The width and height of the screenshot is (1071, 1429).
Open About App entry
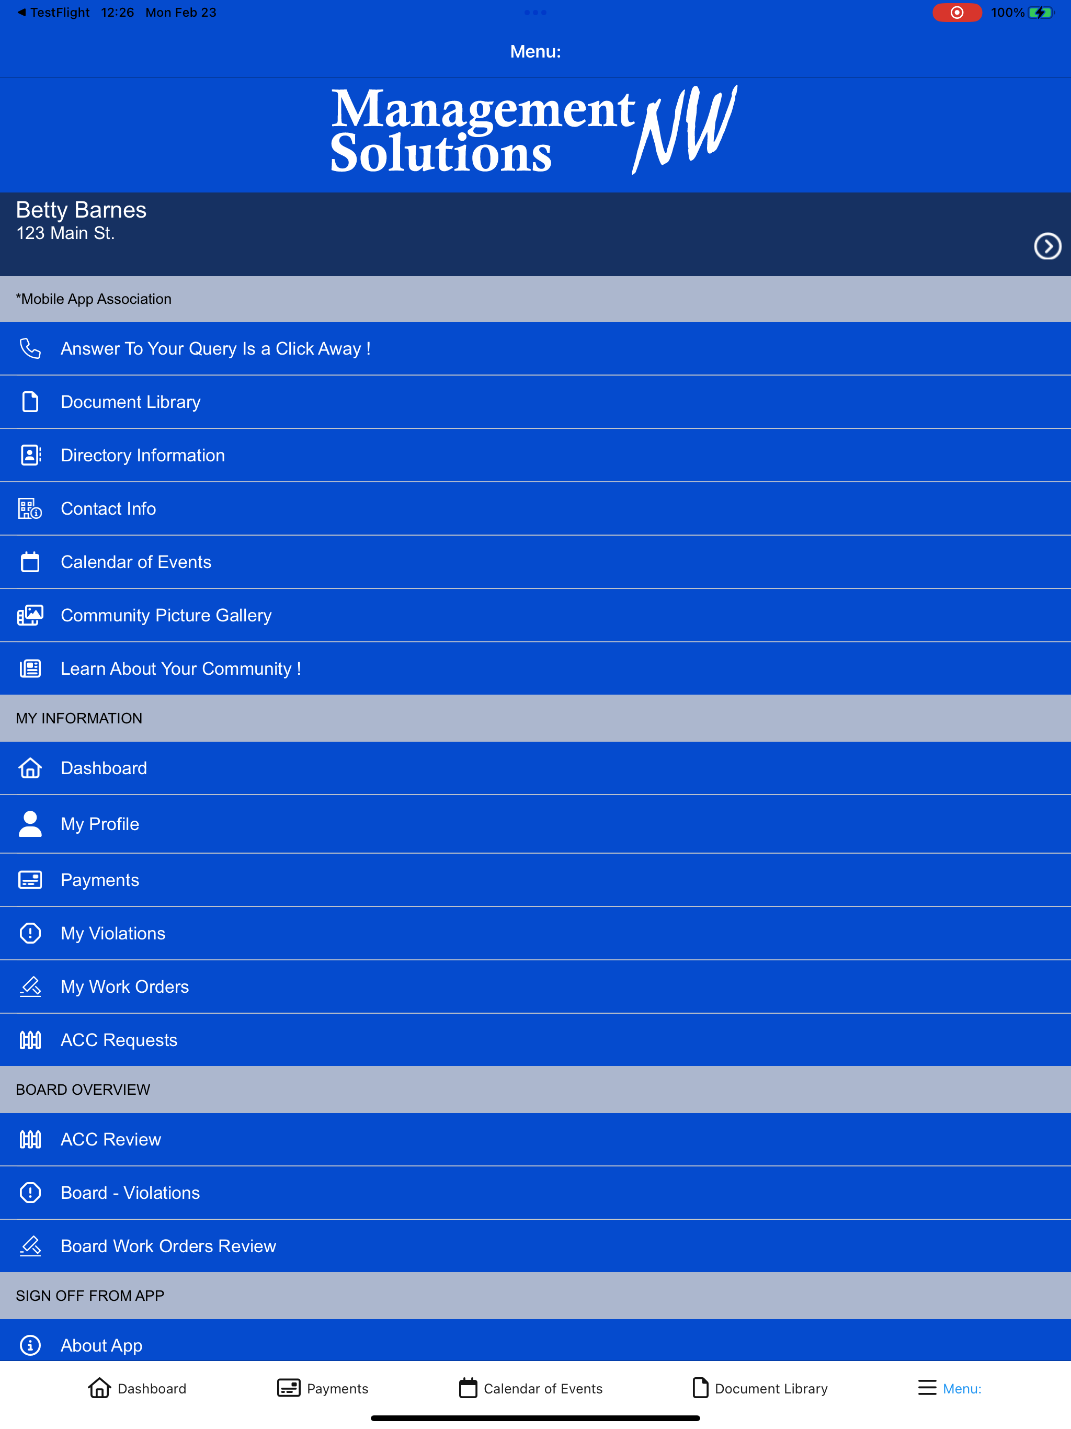535,1342
